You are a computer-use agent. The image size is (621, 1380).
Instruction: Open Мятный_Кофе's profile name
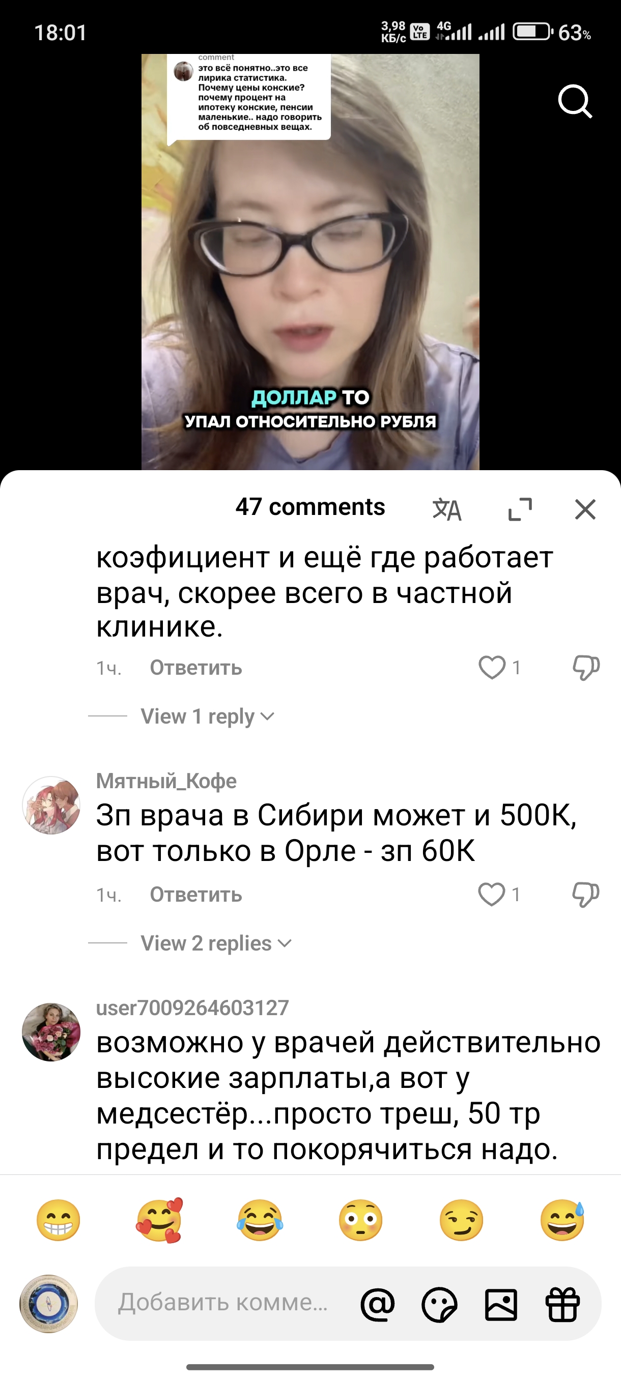(x=166, y=781)
